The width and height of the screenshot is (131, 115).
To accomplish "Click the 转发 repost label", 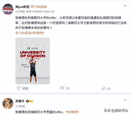I will [x=25, y=88].
